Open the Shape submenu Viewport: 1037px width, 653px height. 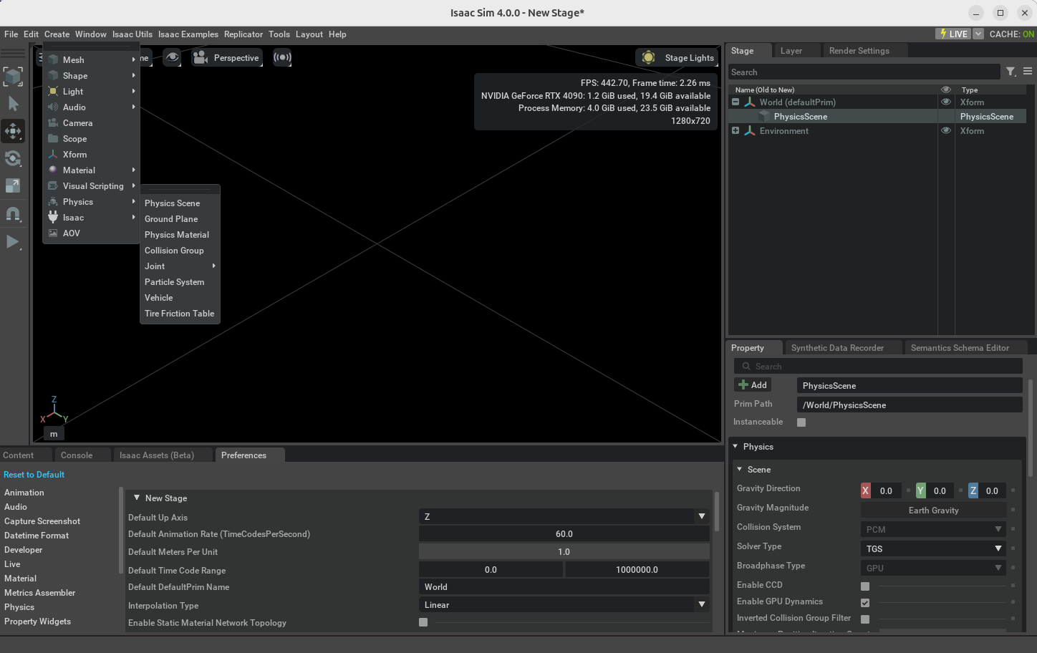pyautogui.click(x=92, y=76)
